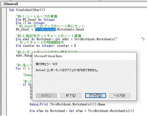Click the Dim counter As Integer line
This screenshot has width=148, height=116.
click(x=46, y=46)
